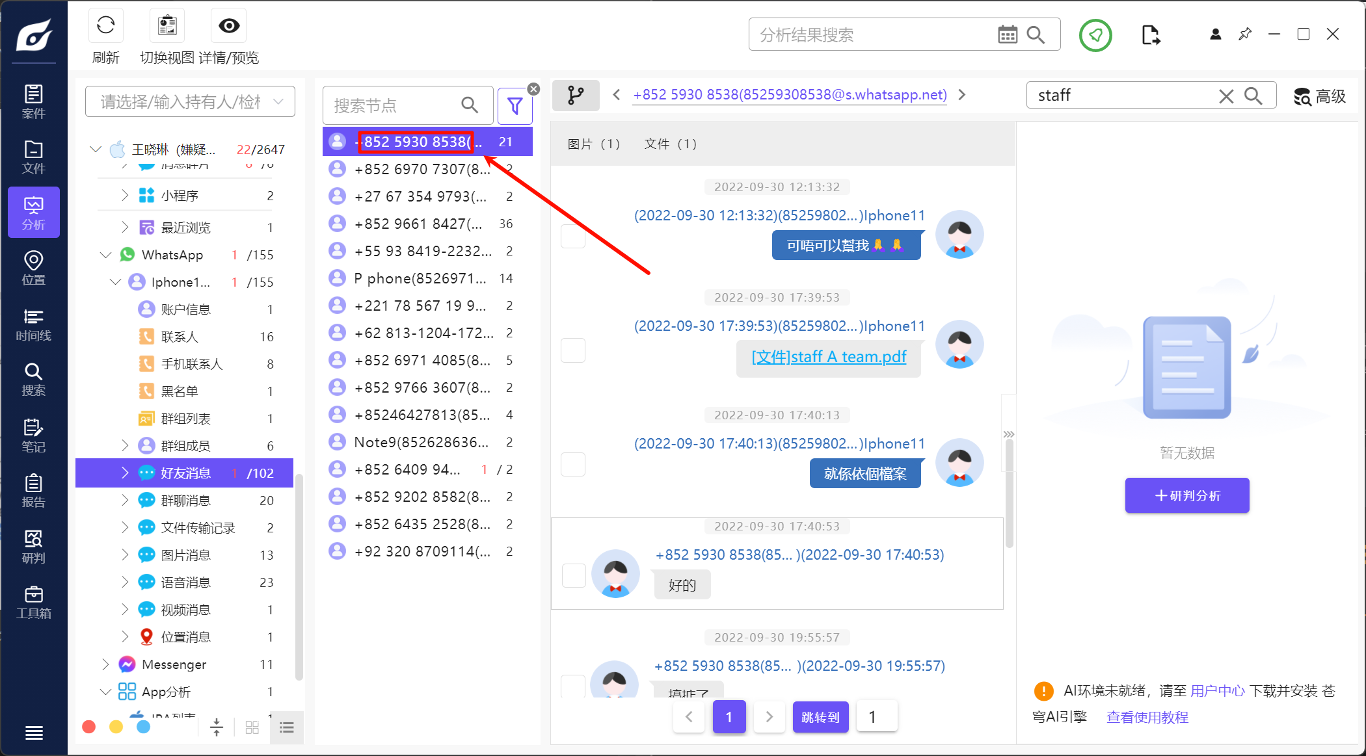This screenshot has height=756, width=1366.
Task: Open the Timeline sidebar section
Action: pyautogui.click(x=33, y=324)
